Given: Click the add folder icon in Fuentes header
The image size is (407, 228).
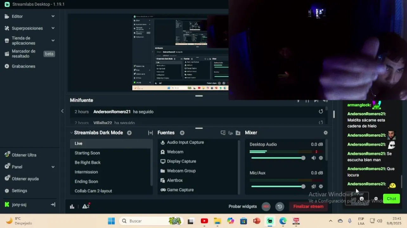Looking at the screenshot, I should 238,133.
